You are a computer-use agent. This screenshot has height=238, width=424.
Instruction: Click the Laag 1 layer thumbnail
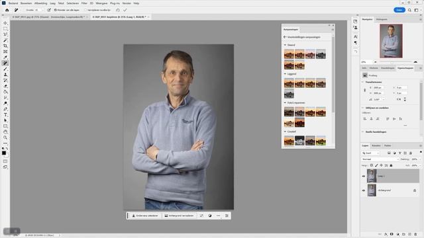[x=372, y=176]
